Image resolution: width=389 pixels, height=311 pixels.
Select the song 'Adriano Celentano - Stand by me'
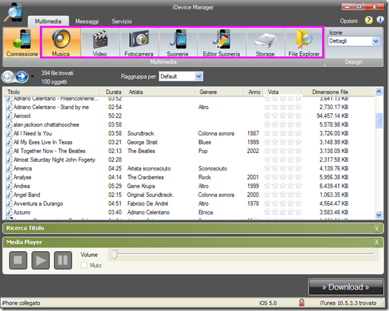[x=51, y=107]
